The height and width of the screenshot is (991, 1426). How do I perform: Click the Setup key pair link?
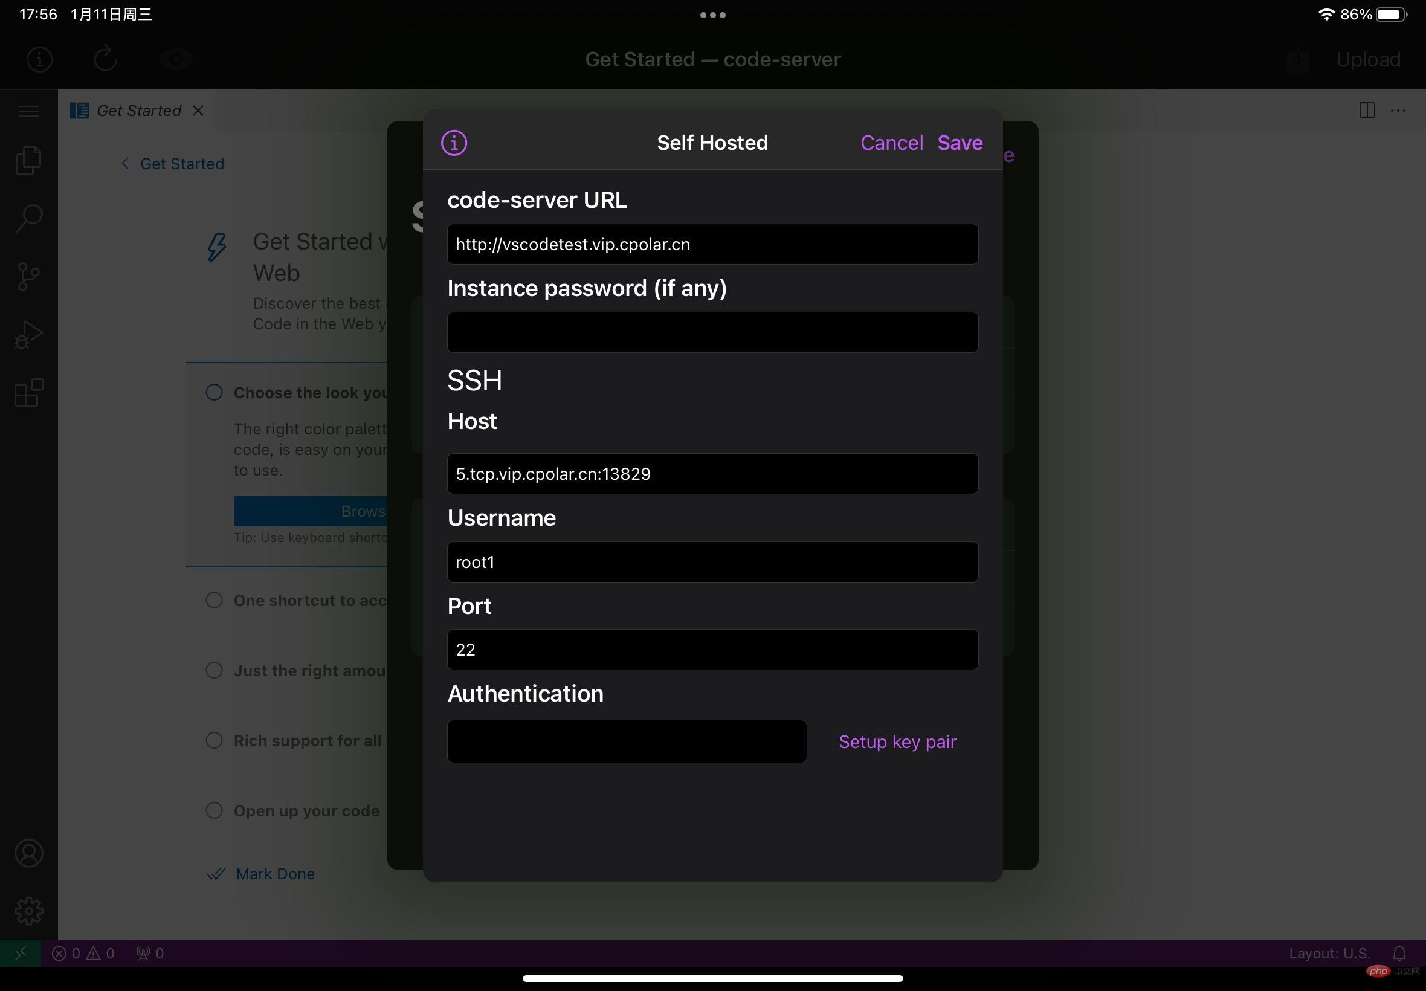(x=899, y=741)
